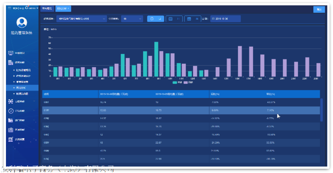This screenshot has height=173, width=333.
Task: Click the 环比(%) column header
Action: tap(292, 94)
